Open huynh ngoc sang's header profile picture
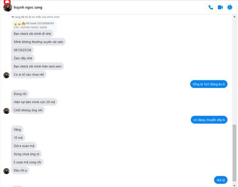This screenshot has height=187, width=238. coord(7,8)
